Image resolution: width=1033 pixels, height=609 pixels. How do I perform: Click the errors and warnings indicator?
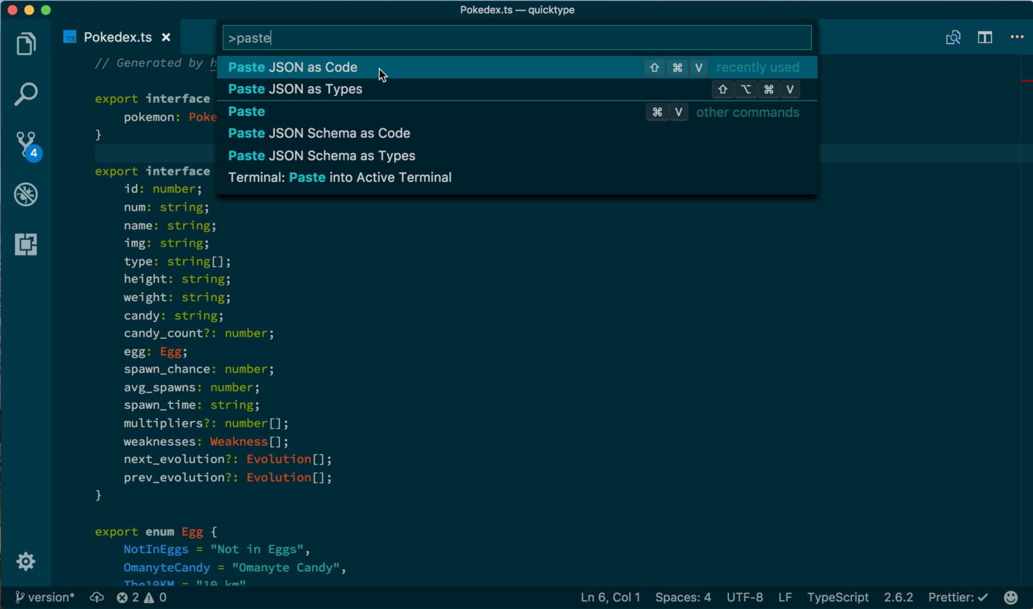tap(141, 597)
